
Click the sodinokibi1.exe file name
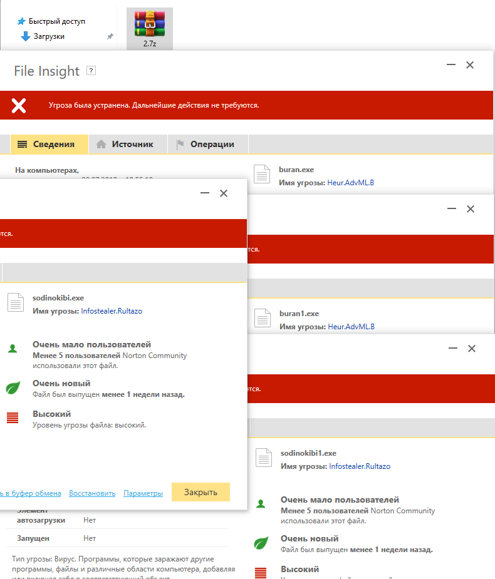(x=308, y=453)
